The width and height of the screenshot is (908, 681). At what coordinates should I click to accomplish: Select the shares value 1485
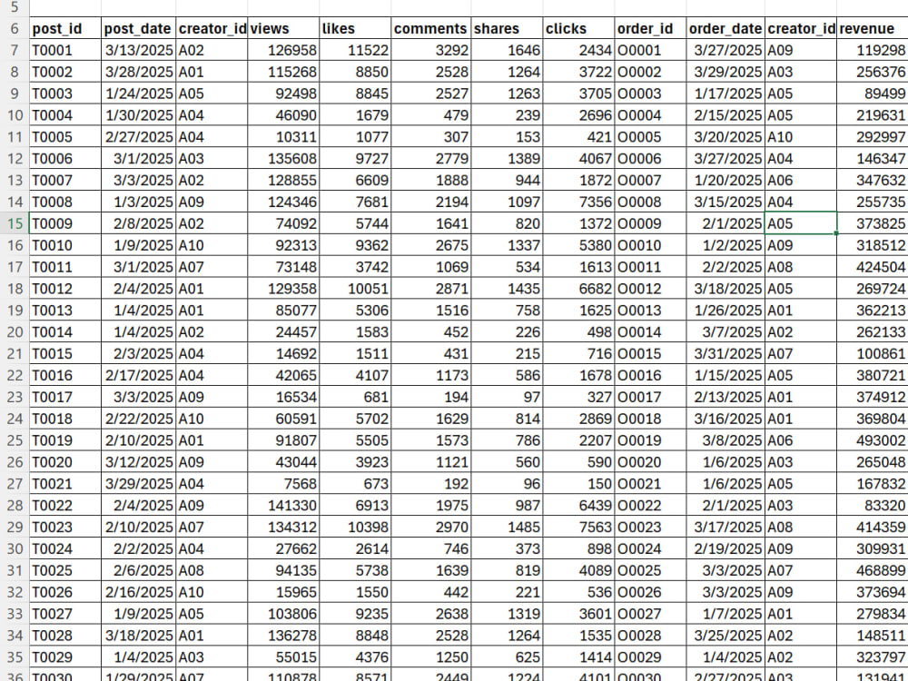coord(507,527)
